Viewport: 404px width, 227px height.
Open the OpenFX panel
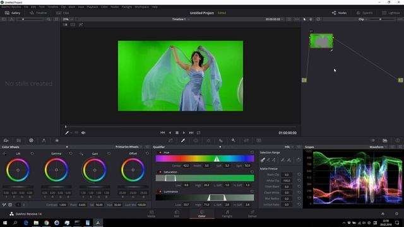365,13
